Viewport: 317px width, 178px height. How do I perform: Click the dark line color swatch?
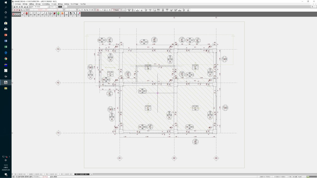click(60, 7)
